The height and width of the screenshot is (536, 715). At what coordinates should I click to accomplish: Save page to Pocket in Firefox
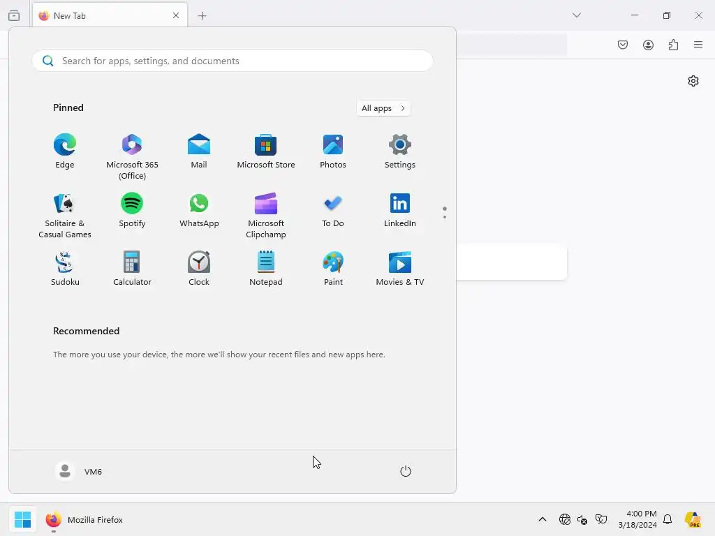pyautogui.click(x=623, y=45)
